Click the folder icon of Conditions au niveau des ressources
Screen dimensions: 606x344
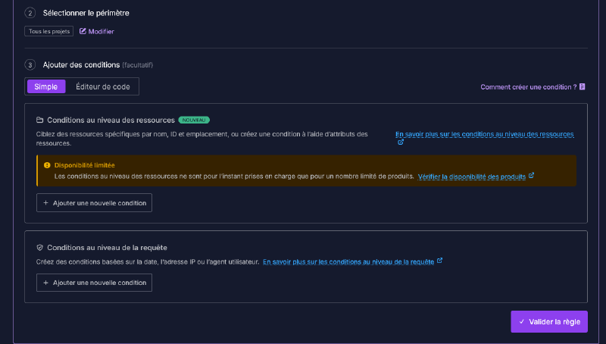(40, 120)
